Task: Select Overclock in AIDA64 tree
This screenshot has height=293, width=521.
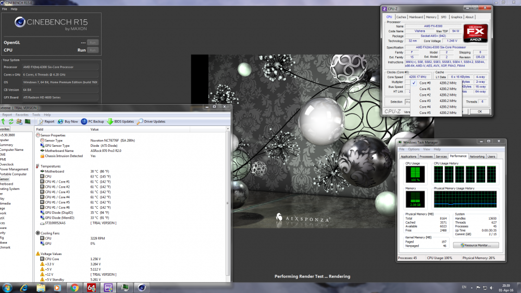Action: pyautogui.click(x=7, y=164)
